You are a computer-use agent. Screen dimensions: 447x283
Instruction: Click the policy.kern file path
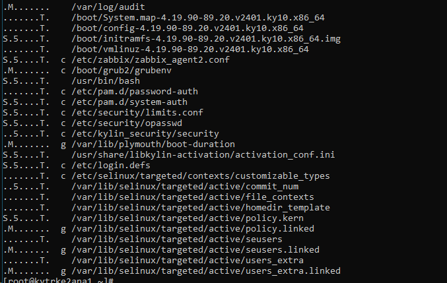[188, 218]
